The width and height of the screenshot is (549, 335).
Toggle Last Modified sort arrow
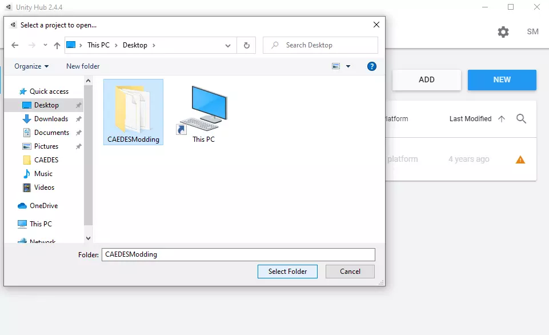coord(502,119)
